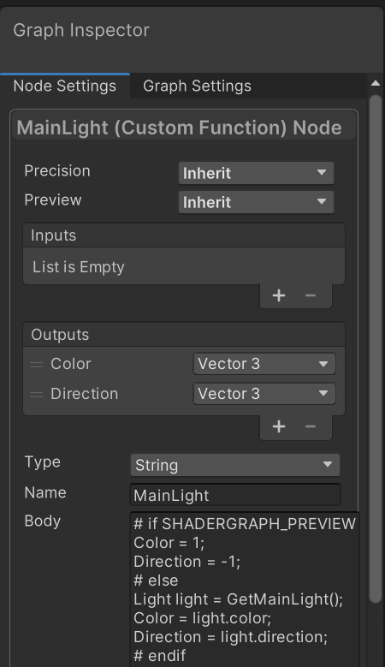Click the Name field containing MainLight
385x667 pixels.
pyautogui.click(x=235, y=495)
